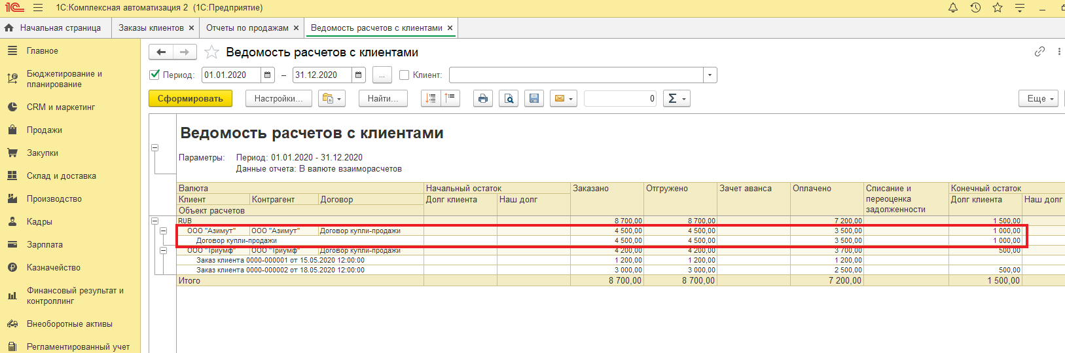
Task: Expand the Клиент field dropdown arrow
Action: coord(710,75)
